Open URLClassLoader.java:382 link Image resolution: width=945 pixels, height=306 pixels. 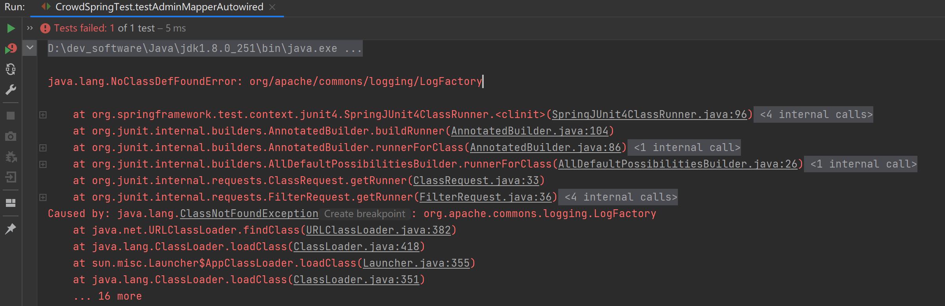point(379,230)
